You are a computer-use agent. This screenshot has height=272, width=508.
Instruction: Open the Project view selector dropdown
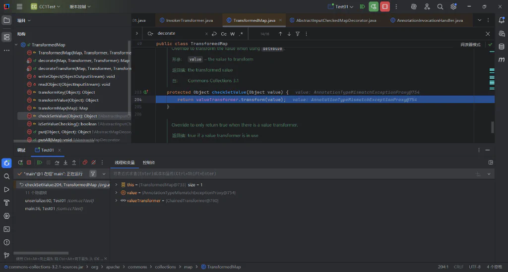[x=24, y=20]
